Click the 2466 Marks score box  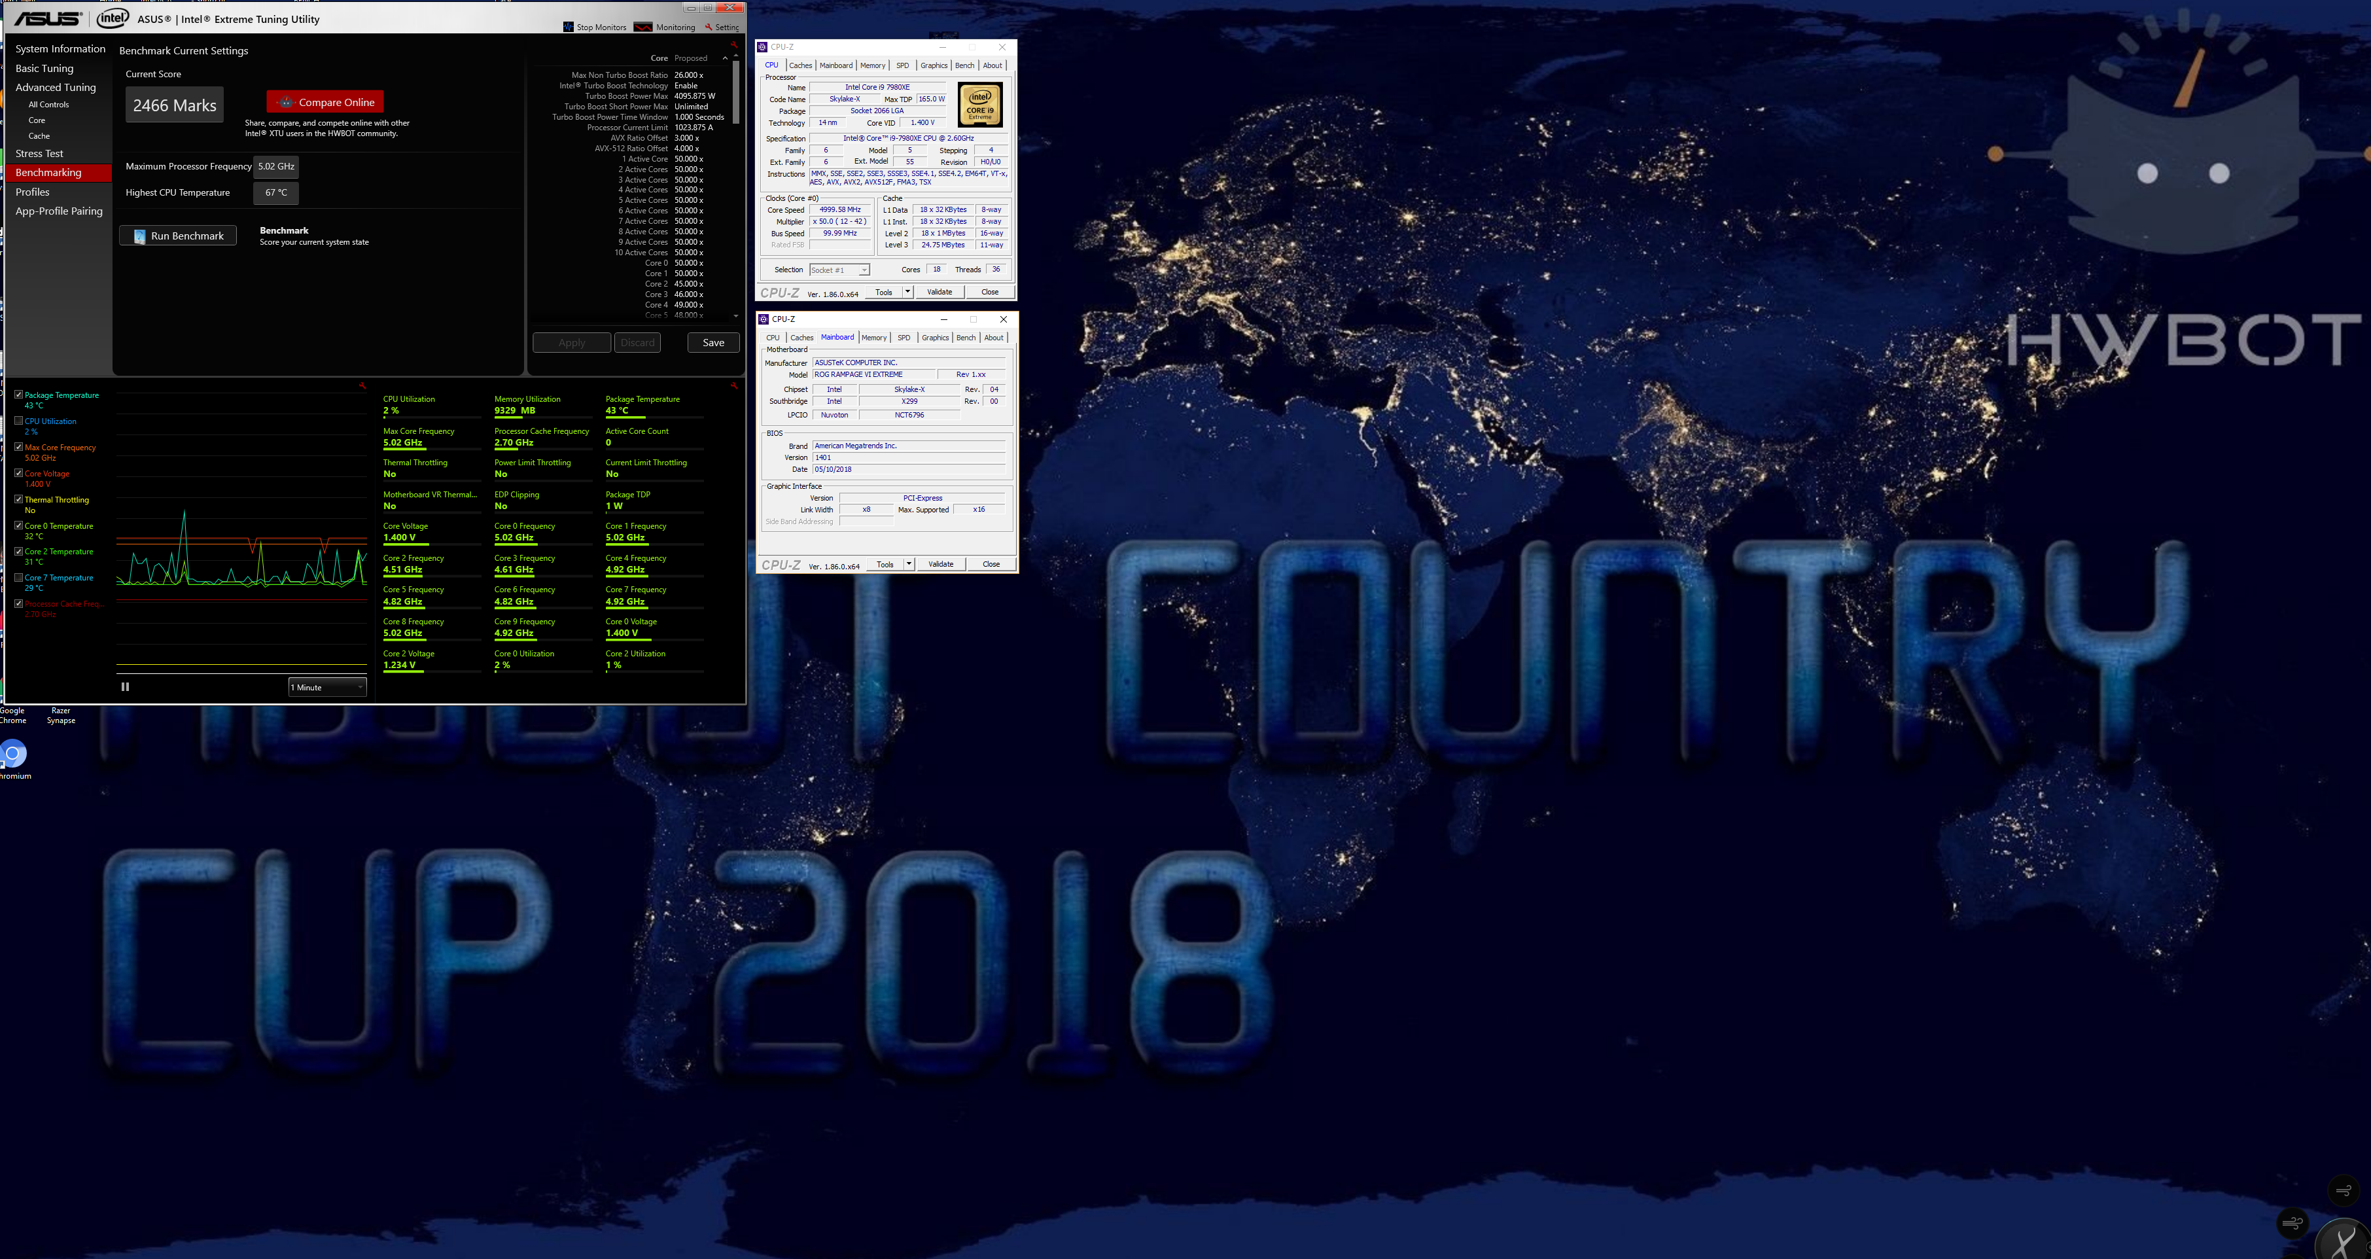point(175,105)
